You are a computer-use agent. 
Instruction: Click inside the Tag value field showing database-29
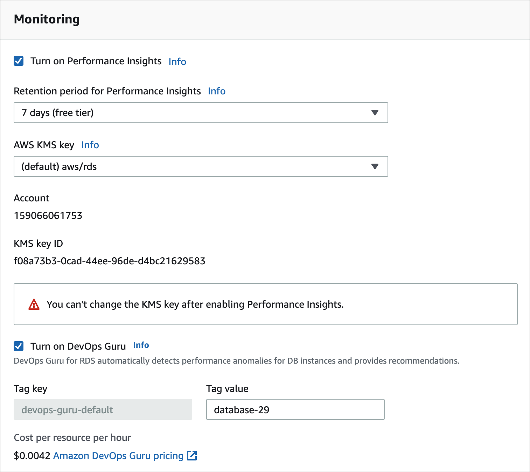(x=295, y=409)
